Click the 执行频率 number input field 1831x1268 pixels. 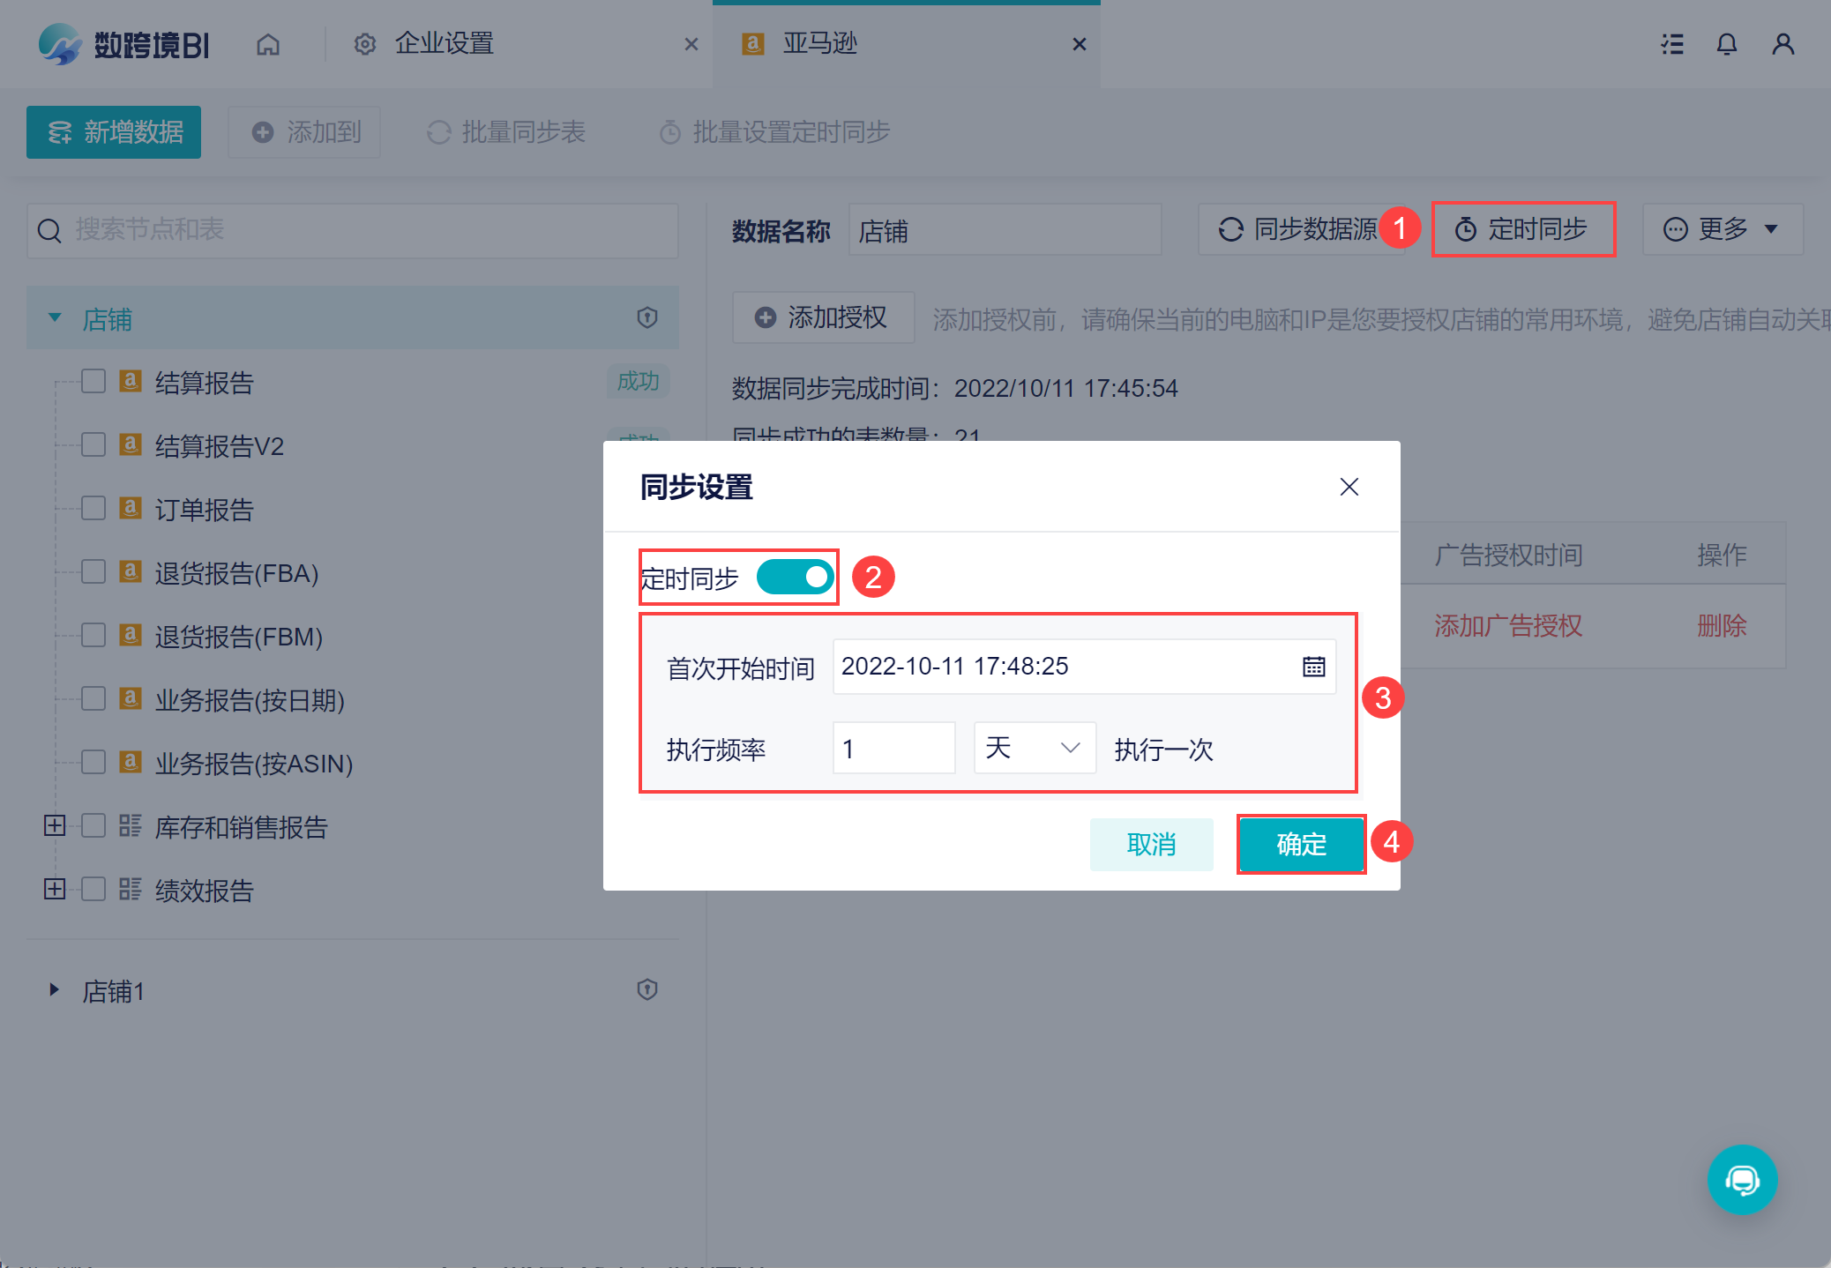[x=893, y=748]
